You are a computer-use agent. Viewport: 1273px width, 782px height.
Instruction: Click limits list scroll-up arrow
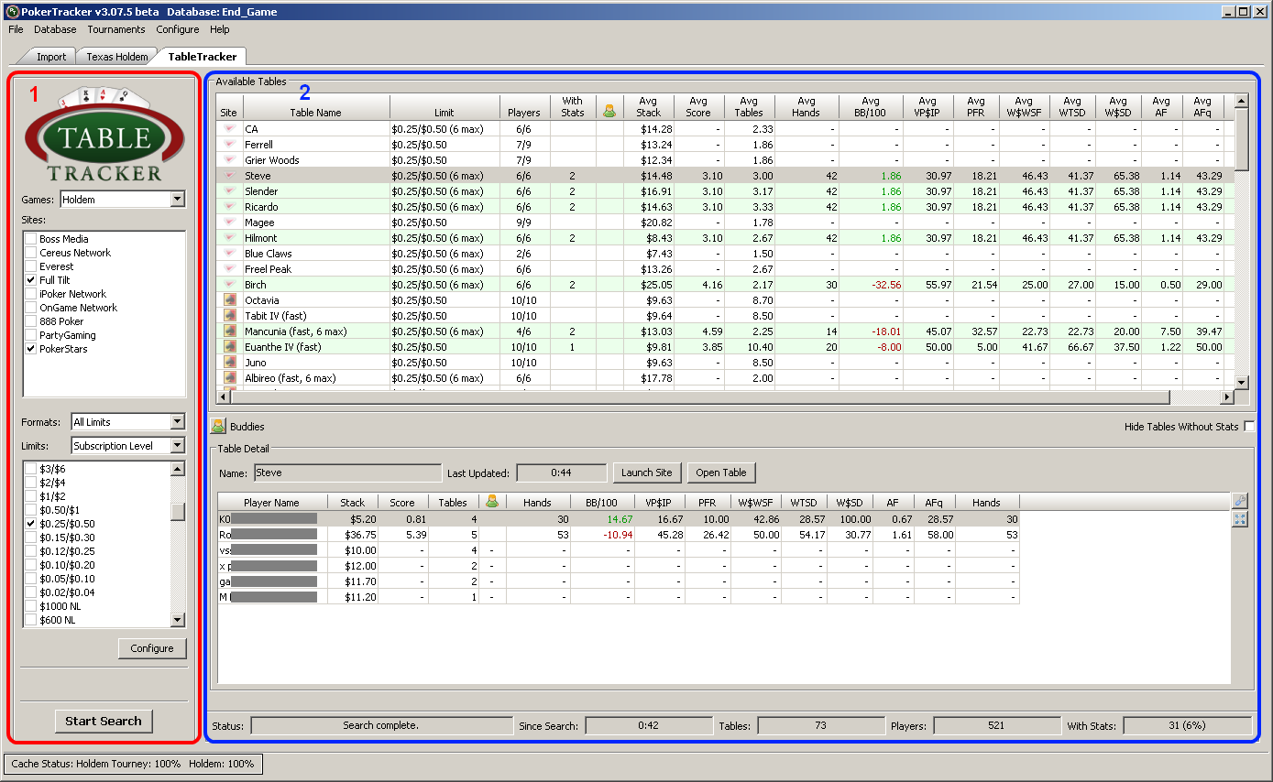[178, 469]
